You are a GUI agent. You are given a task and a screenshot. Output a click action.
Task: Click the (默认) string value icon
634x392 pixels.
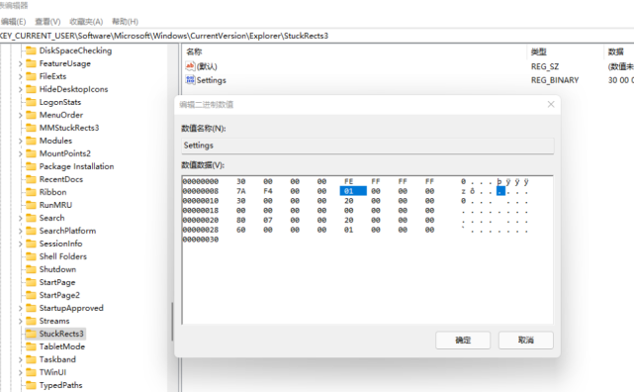tap(190, 66)
